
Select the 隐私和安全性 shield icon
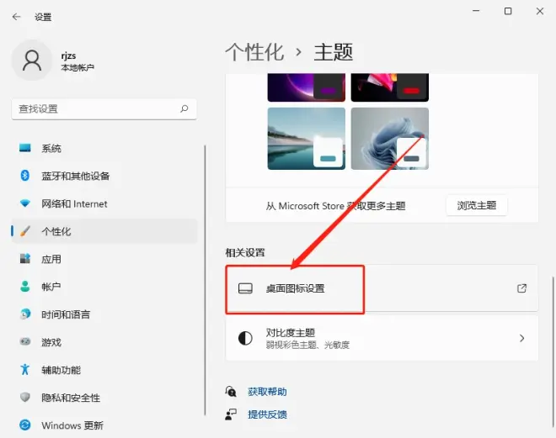coord(24,398)
